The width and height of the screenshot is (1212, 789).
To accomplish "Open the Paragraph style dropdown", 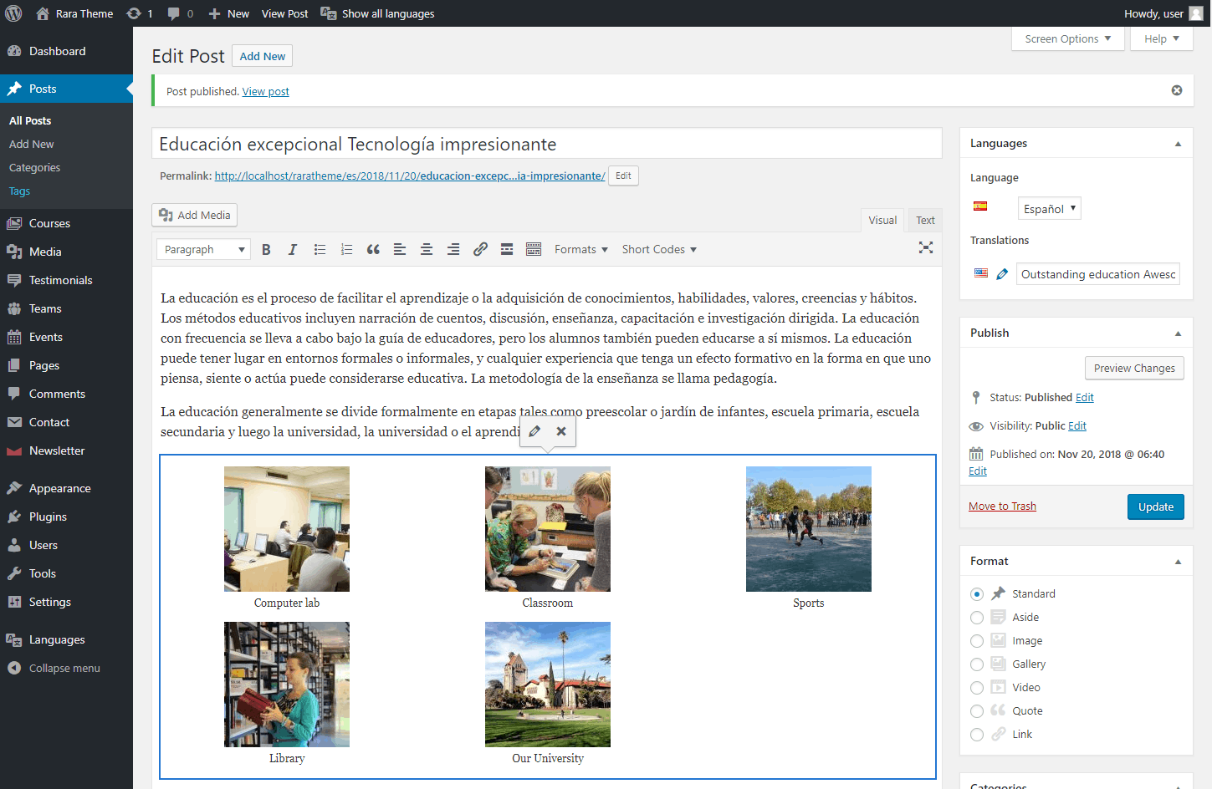I will pos(203,249).
